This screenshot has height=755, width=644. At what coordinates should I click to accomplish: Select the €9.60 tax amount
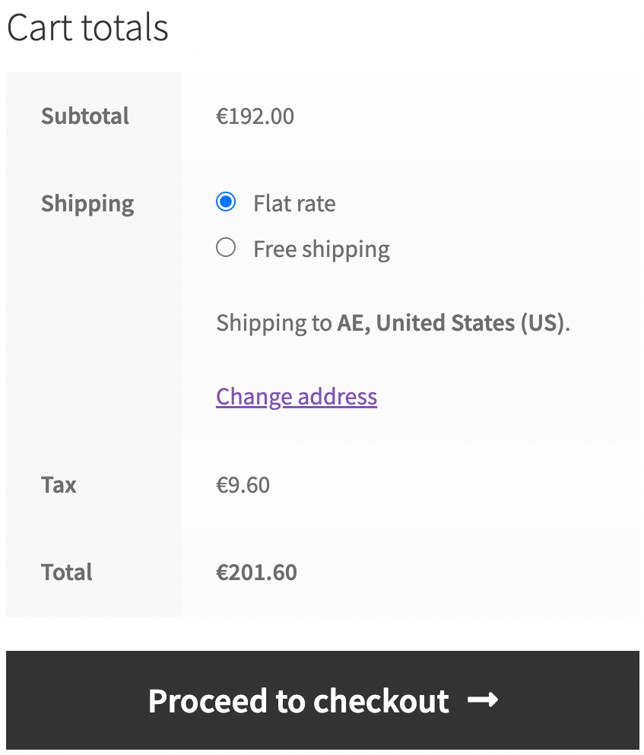click(243, 484)
